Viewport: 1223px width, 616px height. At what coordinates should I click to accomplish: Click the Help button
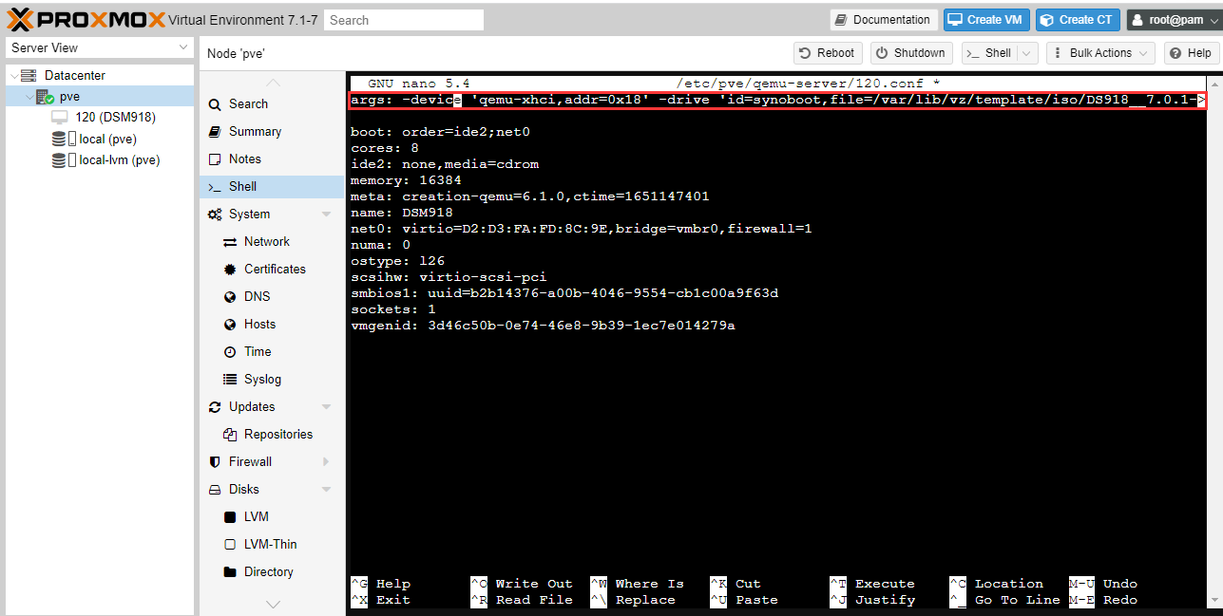[1192, 53]
